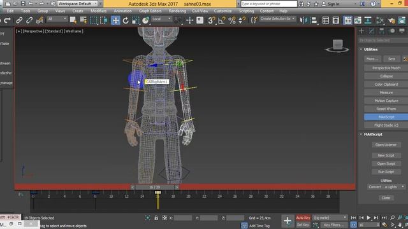Viewport: 408px width, 229px height.
Task: Toggle Percent Snap icon
Action: pos(232,20)
